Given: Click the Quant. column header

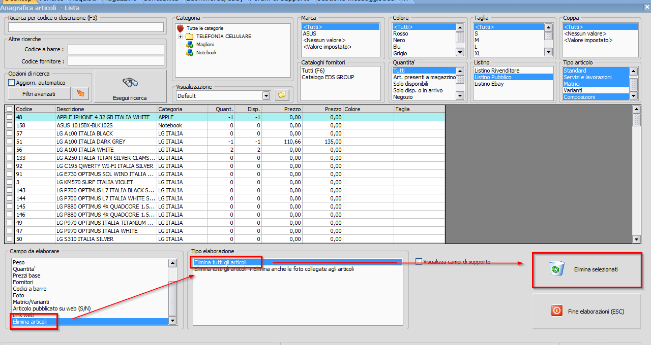Looking at the screenshot, I should click(221, 109).
